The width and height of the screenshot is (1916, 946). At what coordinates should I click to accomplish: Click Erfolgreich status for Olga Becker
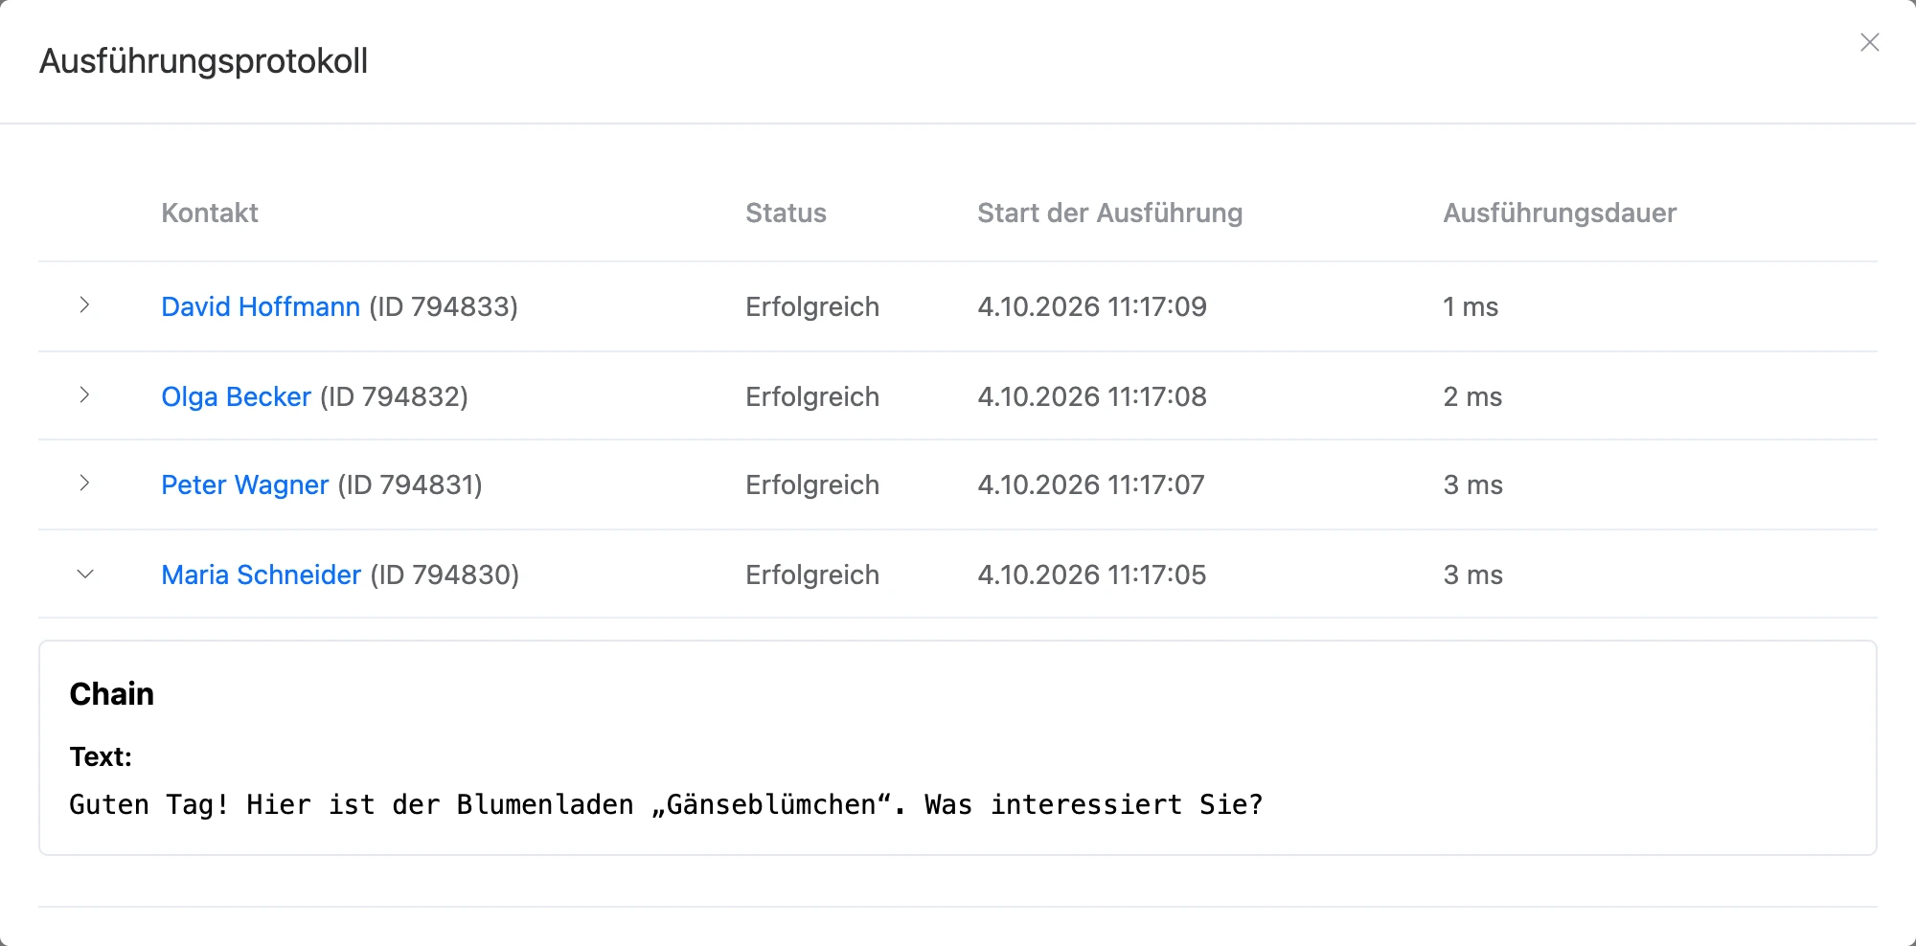click(812, 396)
